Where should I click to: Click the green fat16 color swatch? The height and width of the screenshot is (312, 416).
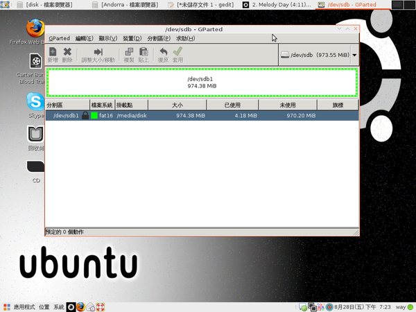click(94, 115)
